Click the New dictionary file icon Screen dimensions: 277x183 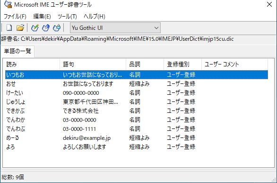[9, 28]
